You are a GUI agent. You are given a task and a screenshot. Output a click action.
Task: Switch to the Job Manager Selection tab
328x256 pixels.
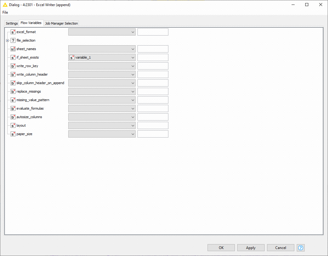point(61,23)
